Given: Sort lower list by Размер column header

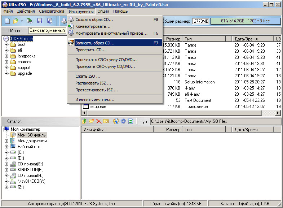Looking at the screenshot, I should 168,130.
